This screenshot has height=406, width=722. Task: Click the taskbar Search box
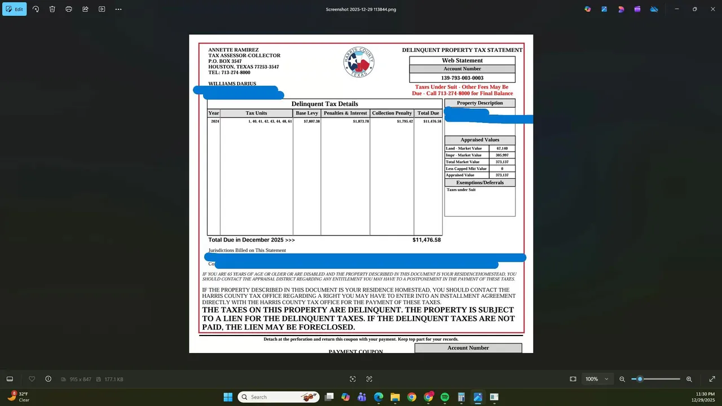[279, 397]
